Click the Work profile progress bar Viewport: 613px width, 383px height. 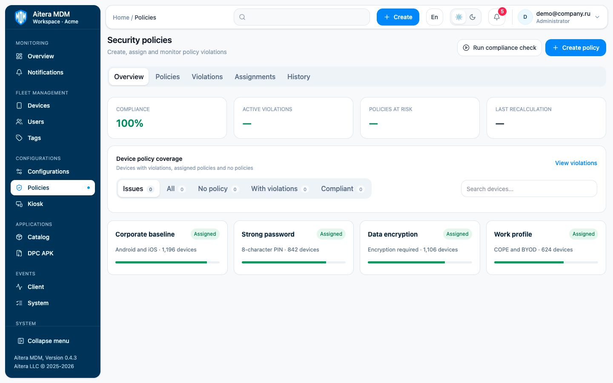[x=546, y=263]
